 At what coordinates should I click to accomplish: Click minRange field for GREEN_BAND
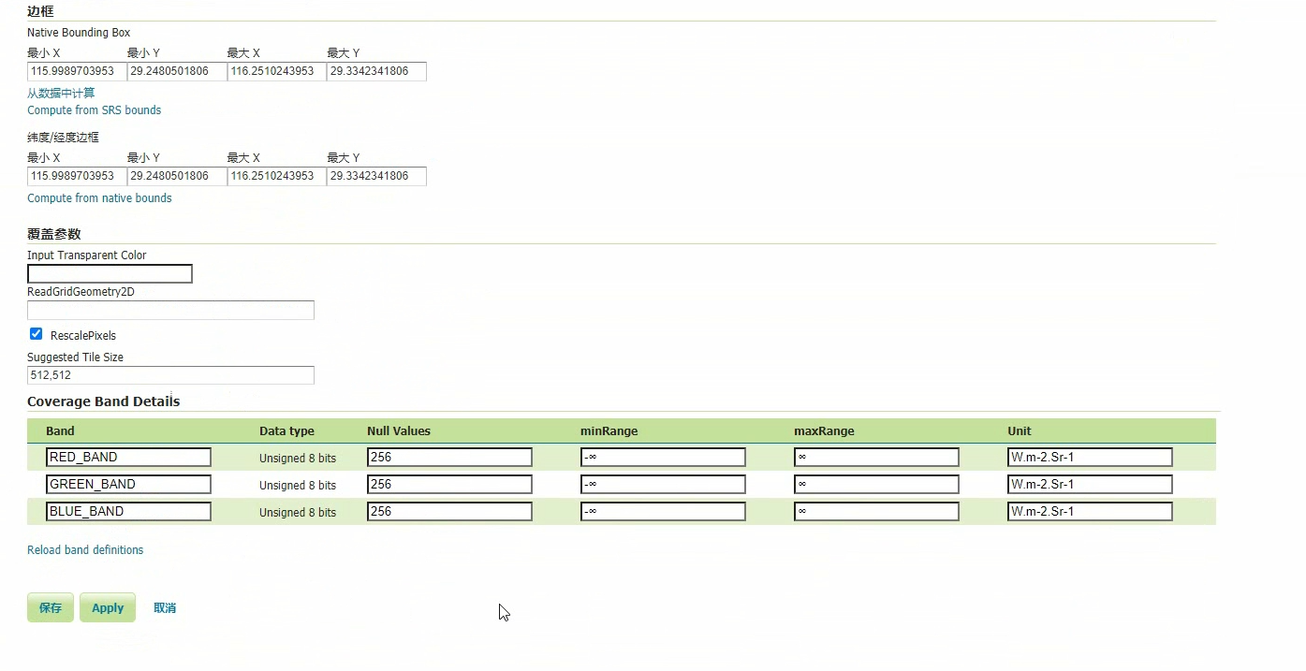click(663, 485)
